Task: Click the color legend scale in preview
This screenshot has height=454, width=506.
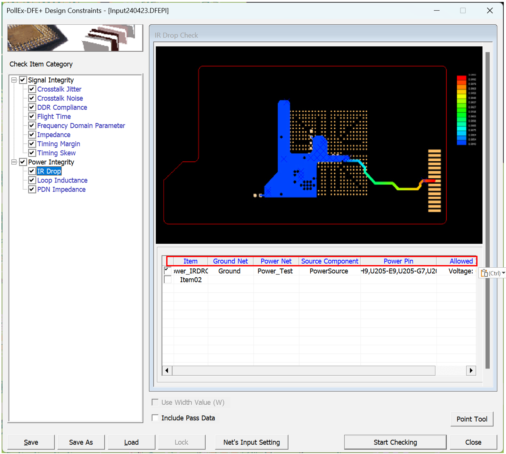Action: (461, 110)
